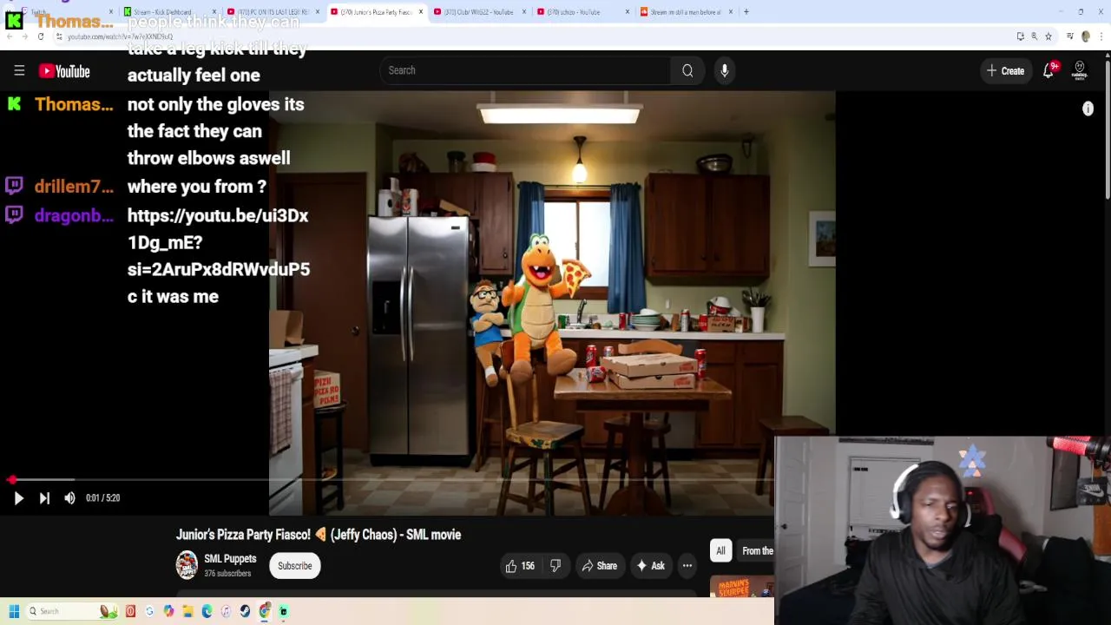The image size is (1111, 625).
Task: Open the Ask AI button
Action: pyautogui.click(x=650, y=566)
